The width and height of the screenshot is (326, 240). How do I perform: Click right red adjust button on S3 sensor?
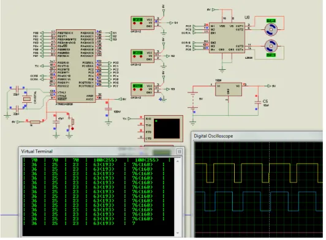pyautogui.click(x=141, y=89)
